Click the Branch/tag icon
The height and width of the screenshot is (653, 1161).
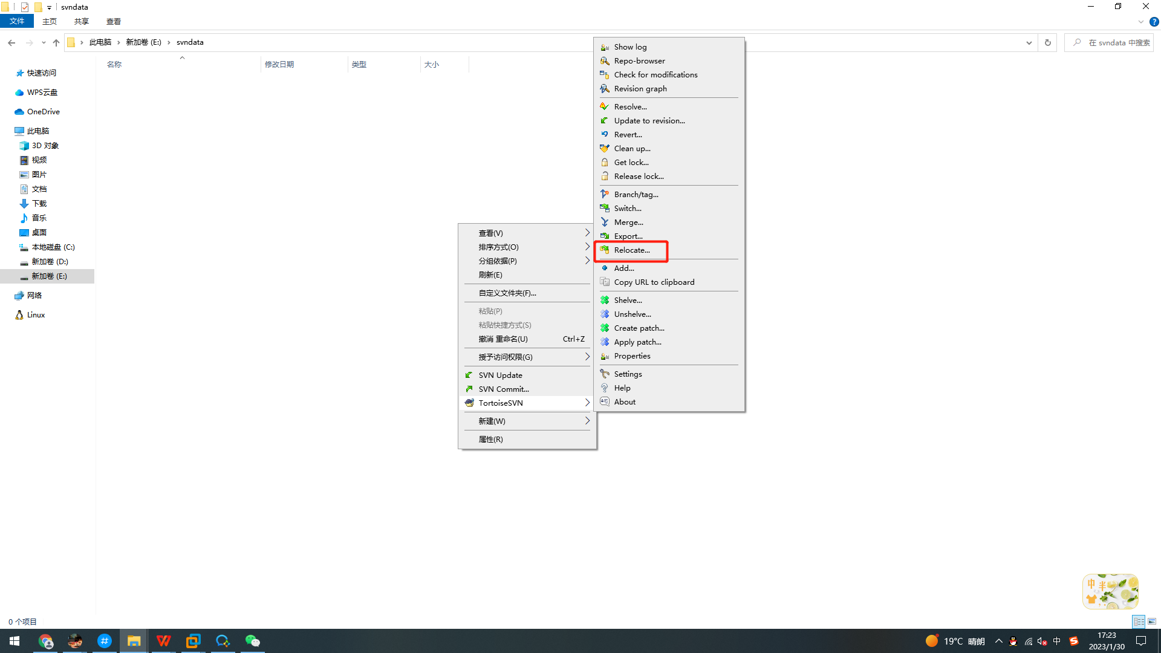tap(604, 195)
